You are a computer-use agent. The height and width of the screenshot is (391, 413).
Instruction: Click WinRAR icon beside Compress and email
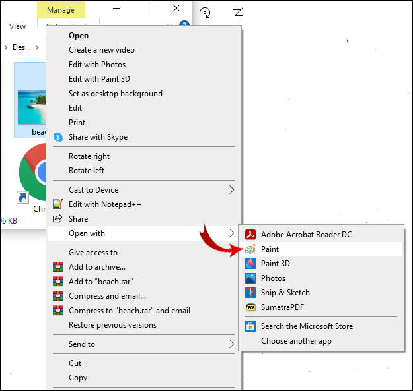point(58,295)
